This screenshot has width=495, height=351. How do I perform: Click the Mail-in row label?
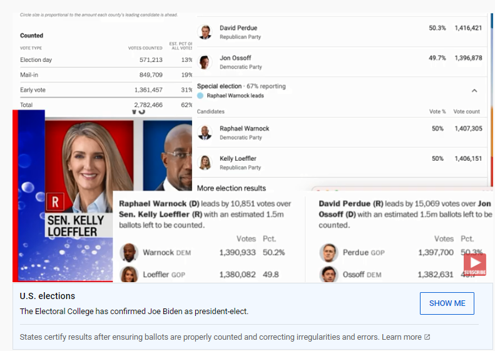[x=29, y=75]
